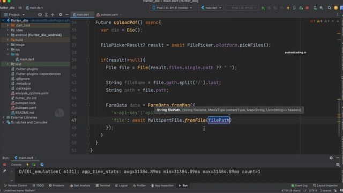Select the Console tab in Run panel

click(16, 165)
